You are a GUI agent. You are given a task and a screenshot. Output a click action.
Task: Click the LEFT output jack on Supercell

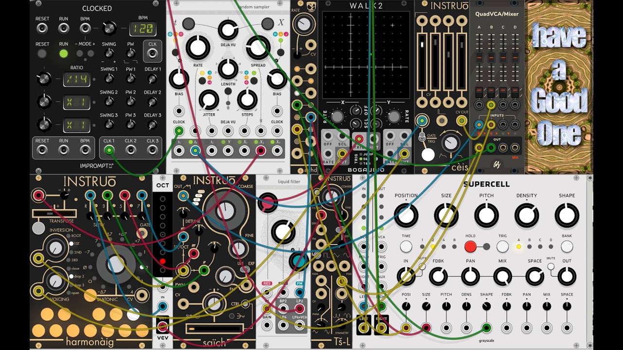pyautogui.click(x=364, y=328)
